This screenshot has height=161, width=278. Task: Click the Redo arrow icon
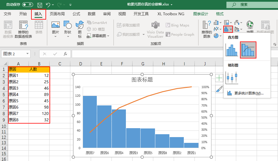(x=59, y=5)
